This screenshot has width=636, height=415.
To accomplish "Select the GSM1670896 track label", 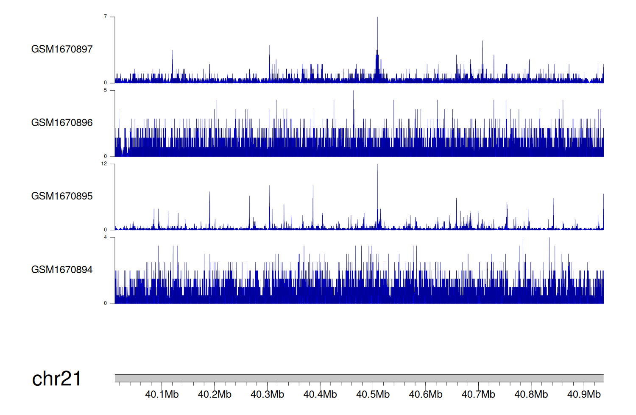I will coord(62,123).
